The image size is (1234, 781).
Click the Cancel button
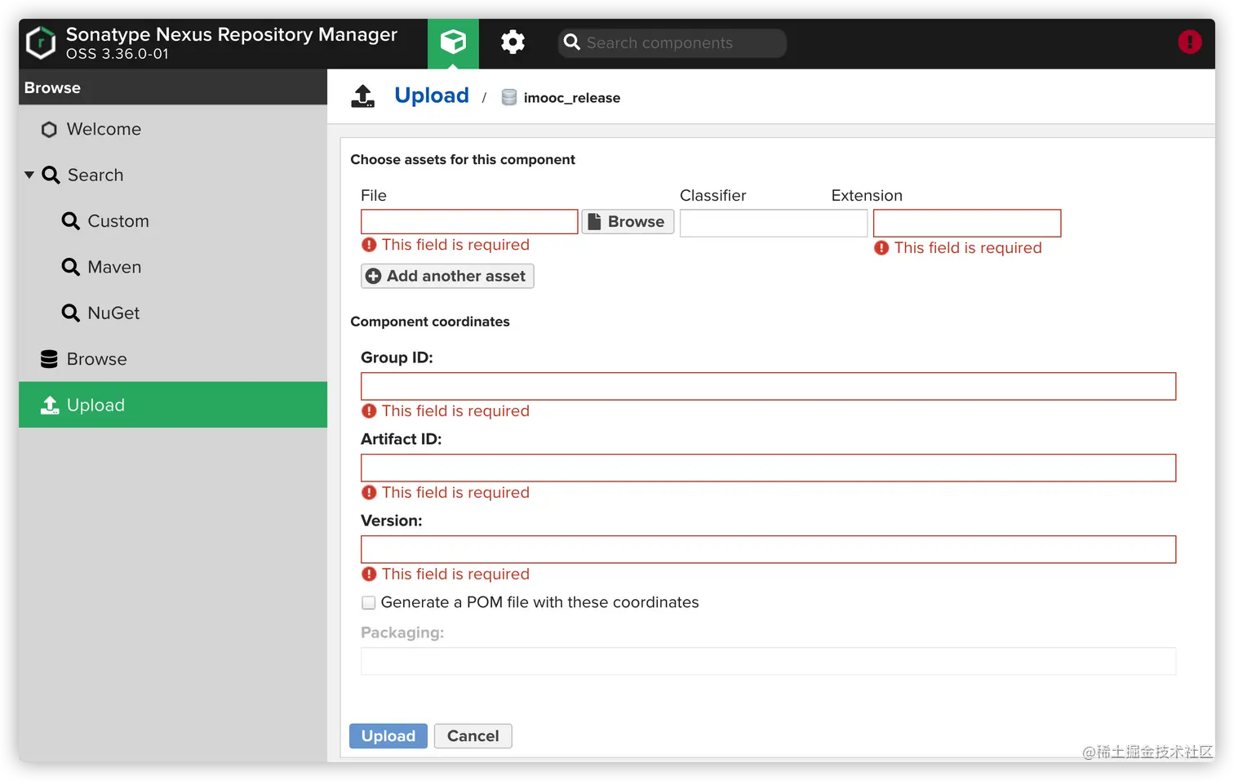pos(473,736)
